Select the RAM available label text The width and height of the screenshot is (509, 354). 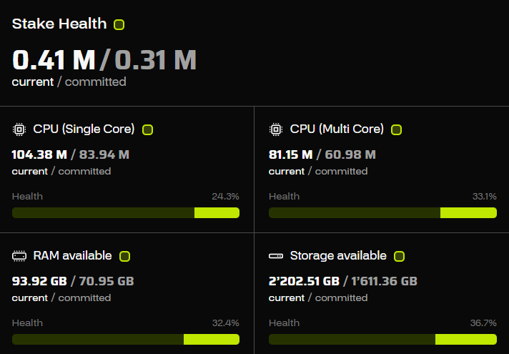(x=72, y=255)
